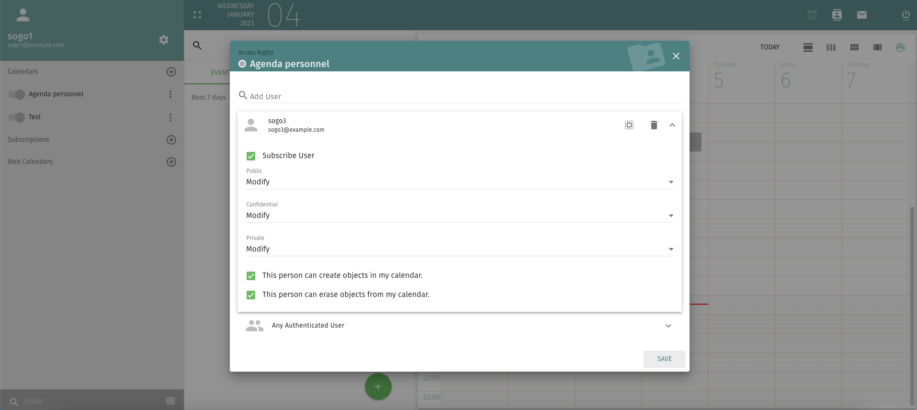Delete sogo3 user with trash icon
Viewport: 917px width, 410px height.
tap(654, 125)
